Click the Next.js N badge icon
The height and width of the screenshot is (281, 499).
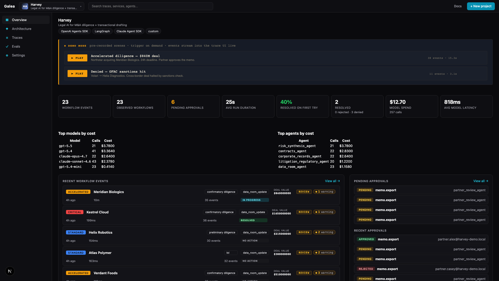pos(10,271)
